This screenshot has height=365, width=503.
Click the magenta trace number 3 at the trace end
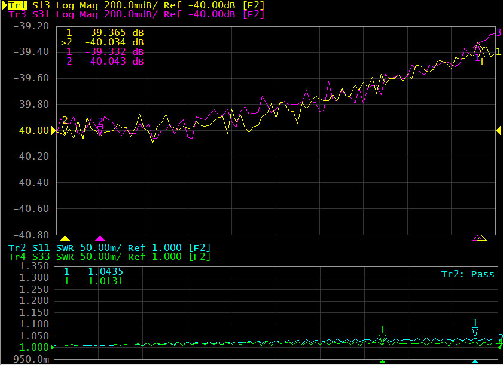point(499,32)
